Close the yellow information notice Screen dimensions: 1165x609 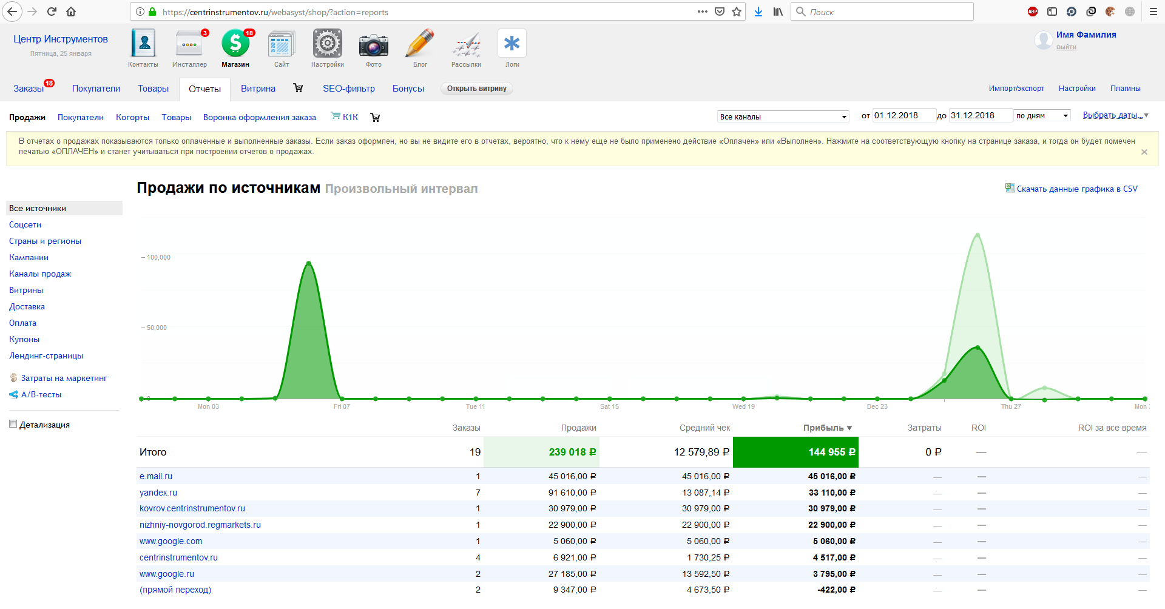[x=1144, y=152]
